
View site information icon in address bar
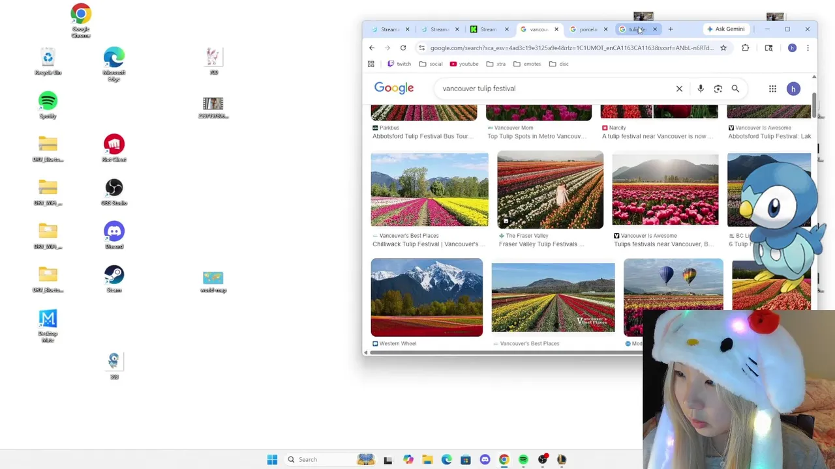[421, 48]
